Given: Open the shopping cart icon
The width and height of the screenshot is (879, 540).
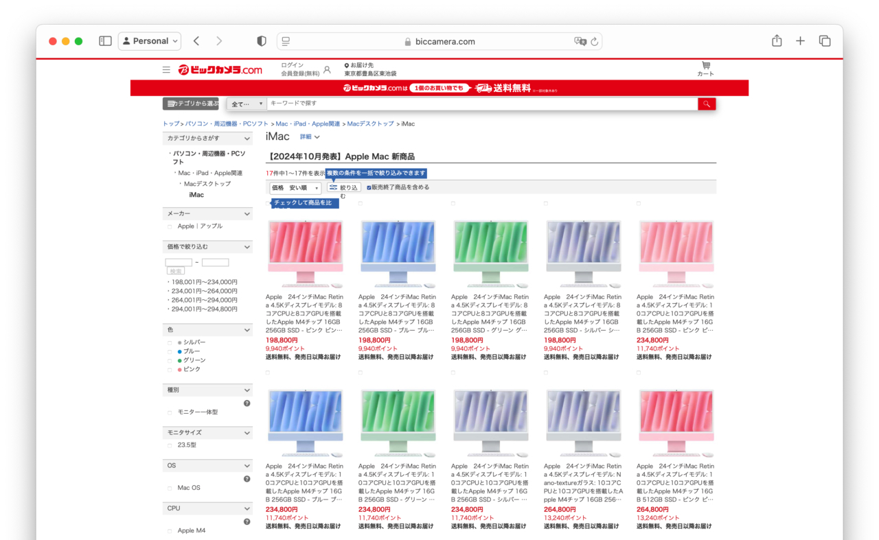Looking at the screenshot, I should [705, 66].
